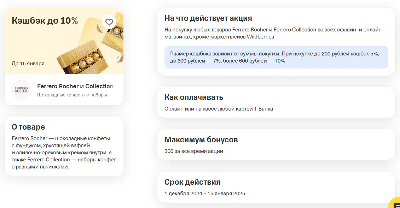Screen dimensions: 400x208
Task: Click the 'Максимум бонусов' heading
Action: [x=201, y=139]
